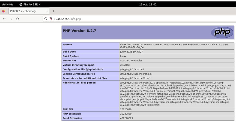This screenshot has width=236, height=123.
Task: Open the tracking protection shield panel
Action: [x=46, y=19]
